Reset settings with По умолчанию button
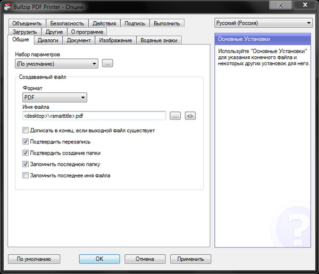This screenshot has width=319, height=274. (34, 259)
